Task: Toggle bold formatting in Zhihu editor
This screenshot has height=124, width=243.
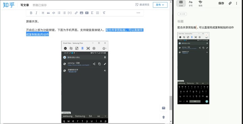Action: (31, 13)
